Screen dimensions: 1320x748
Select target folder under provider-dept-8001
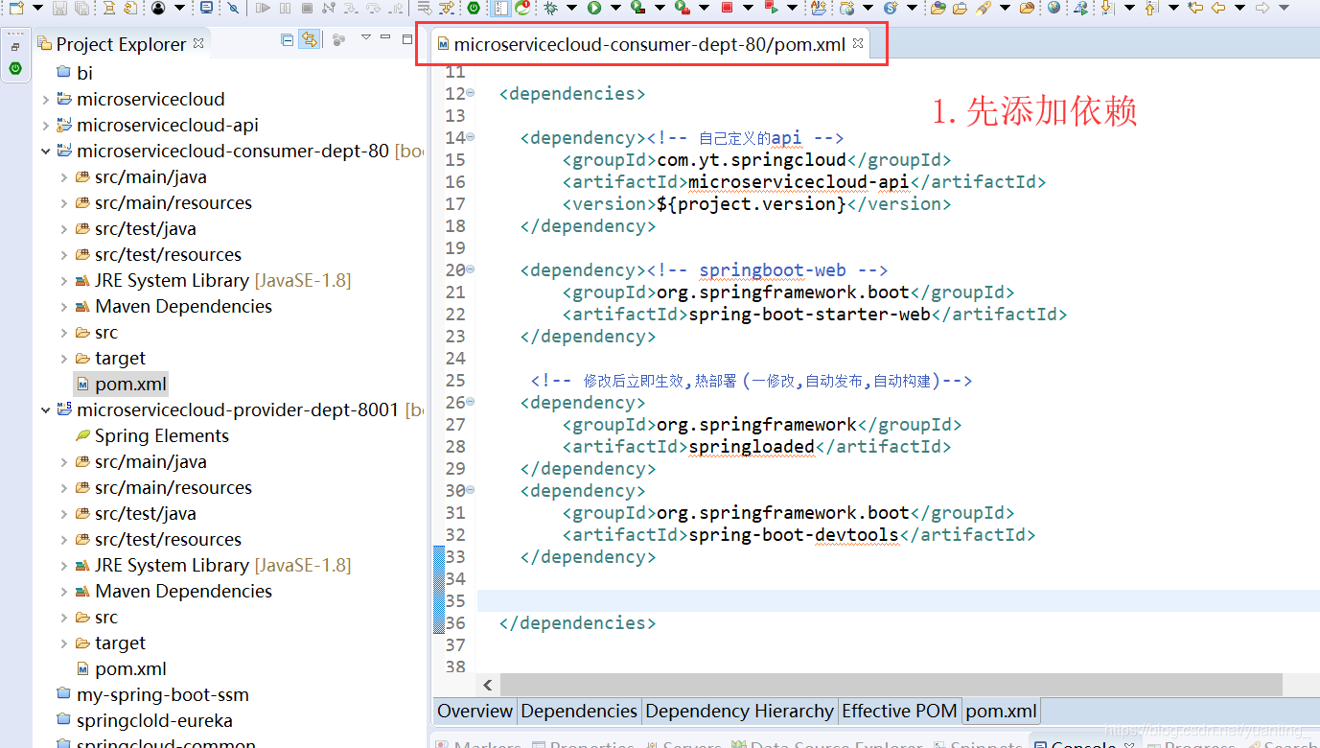[120, 643]
